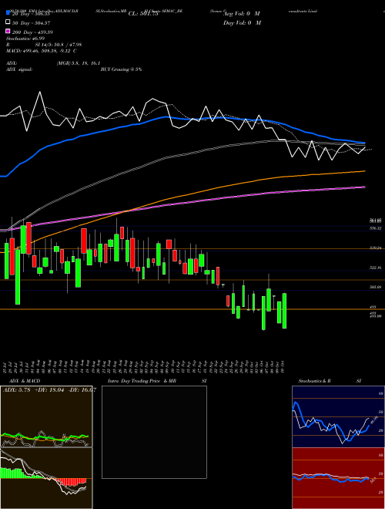Click the end of the magenta 200 Day line
The image size is (385, 509).
364,187
